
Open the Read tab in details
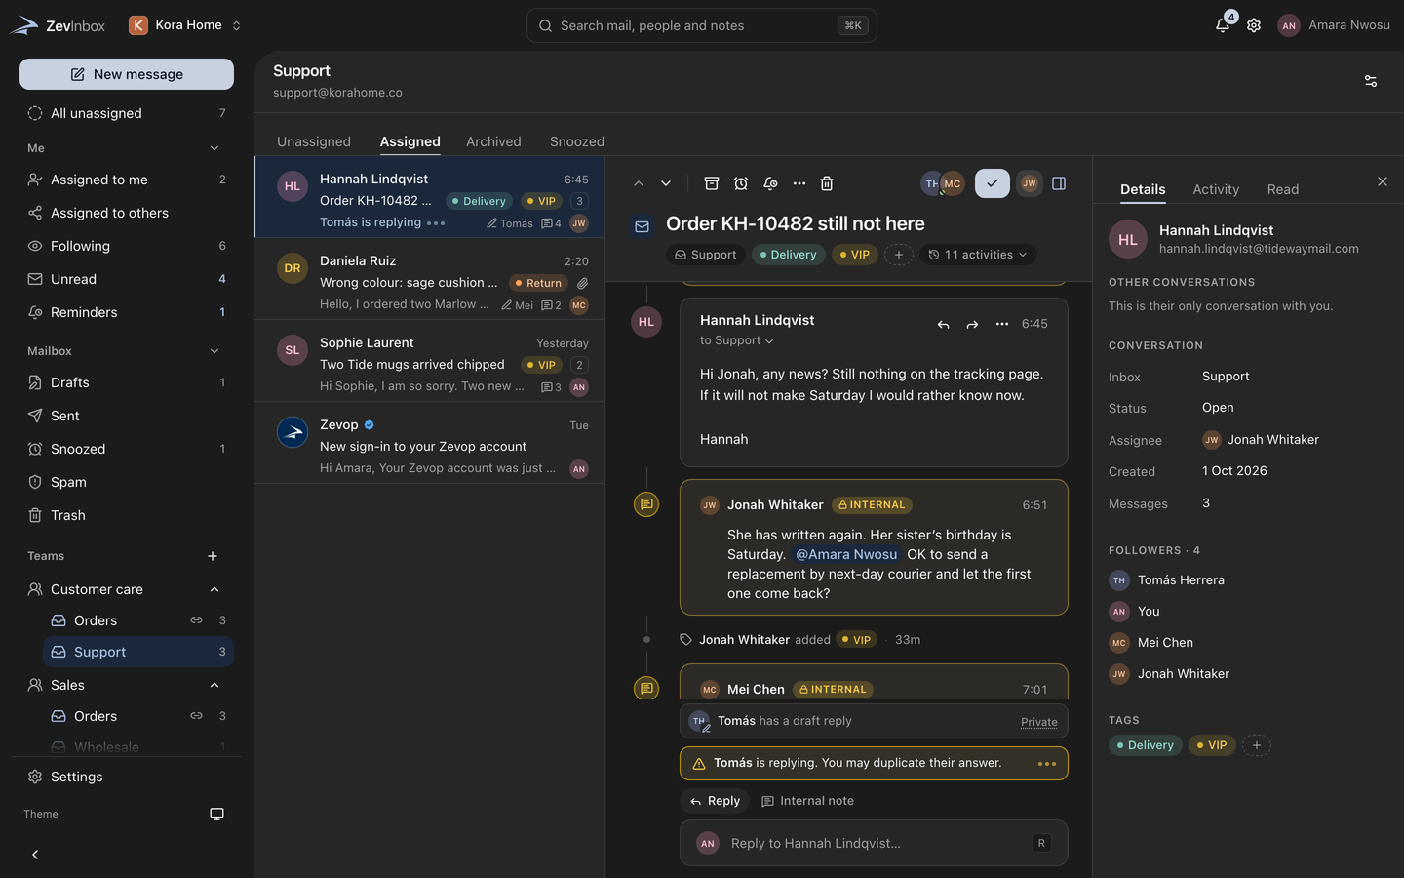point(1283,189)
